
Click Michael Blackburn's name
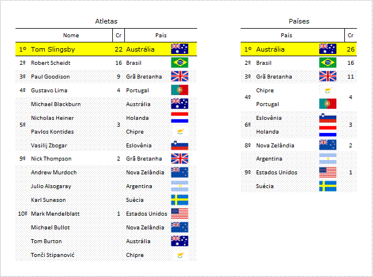pos(56,104)
